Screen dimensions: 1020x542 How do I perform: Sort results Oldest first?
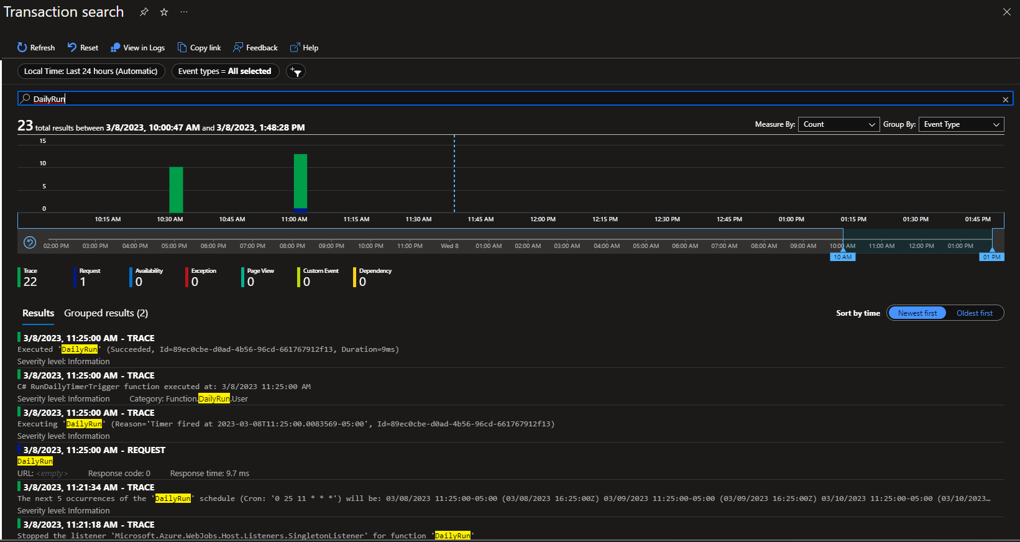click(975, 313)
